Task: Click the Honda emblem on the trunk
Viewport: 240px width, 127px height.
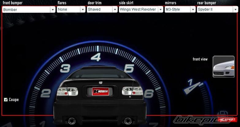Action: 101,83
